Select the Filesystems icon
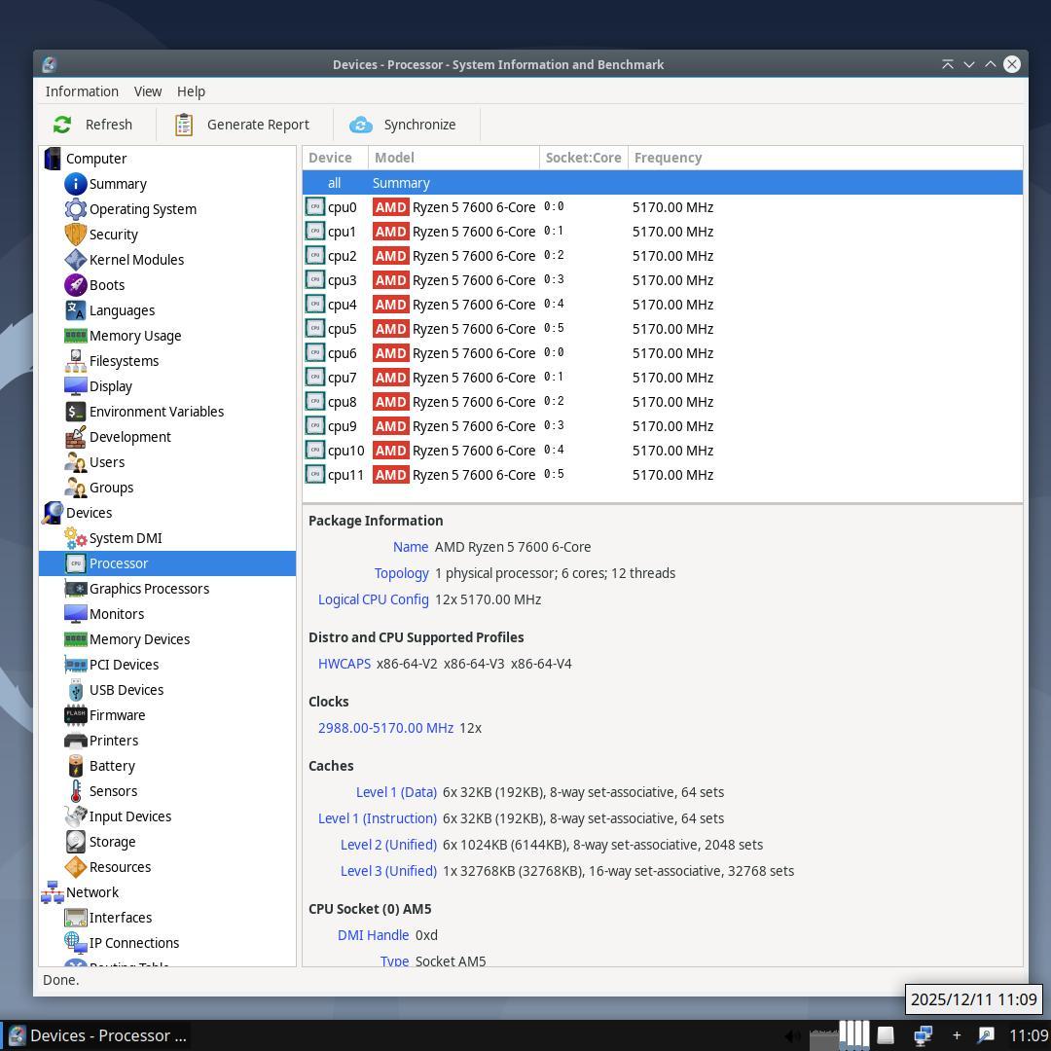 pyautogui.click(x=75, y=361)
